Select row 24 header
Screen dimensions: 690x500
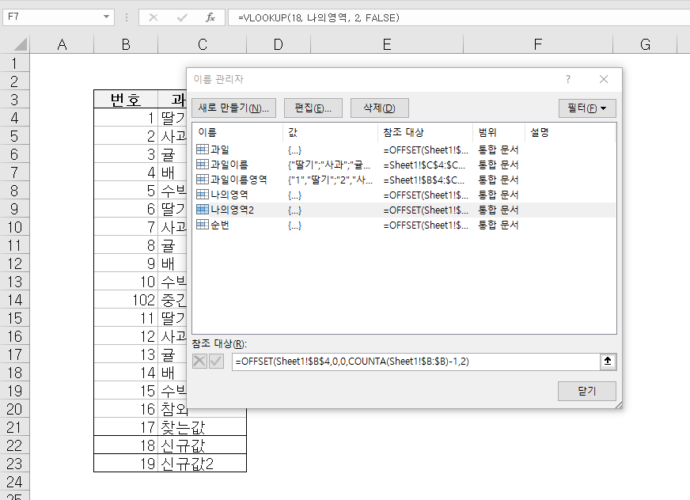14,482
